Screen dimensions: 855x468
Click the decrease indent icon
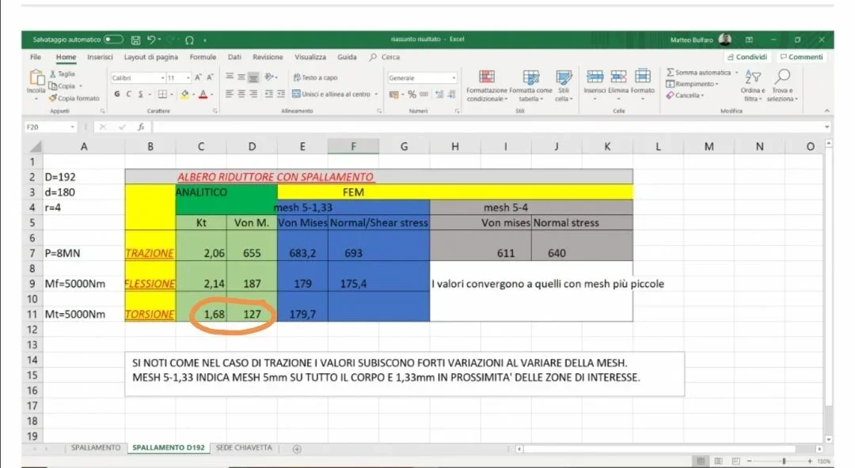point(269,94)
